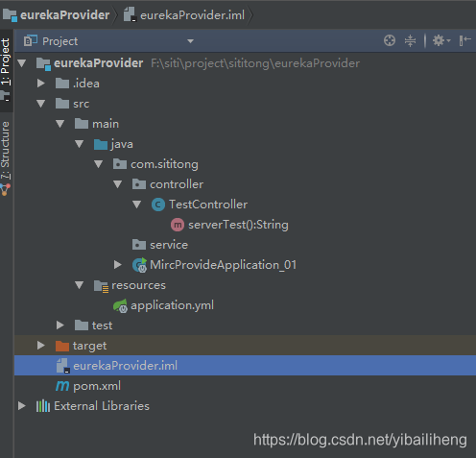Viewport: 476px width, 458px height.
Task: Expand the test folder
Action: tap(59, 325)
